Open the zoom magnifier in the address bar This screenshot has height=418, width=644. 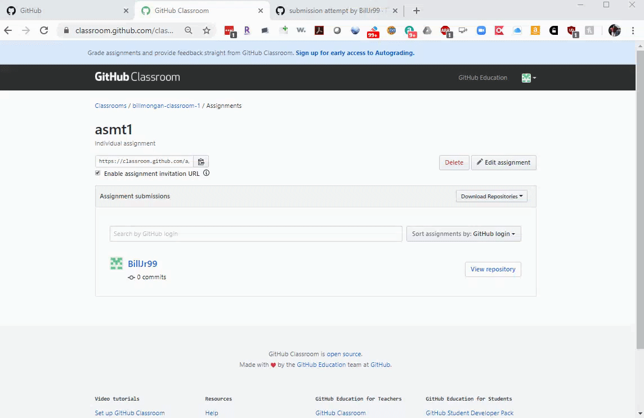pos(188,30)
